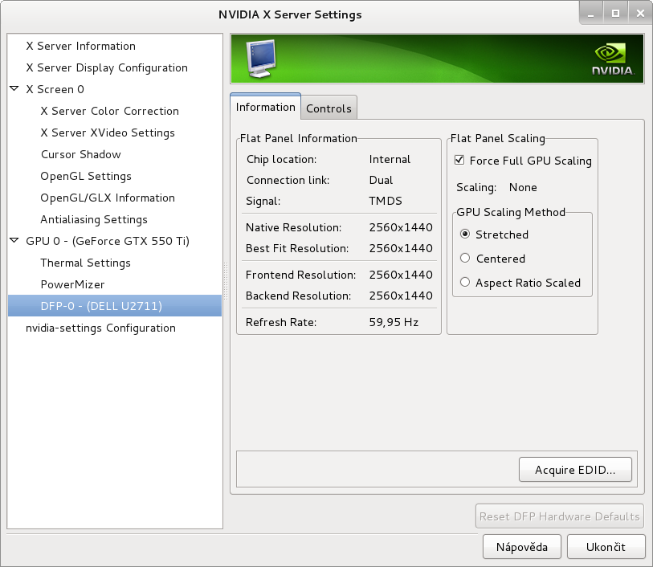
Task: Click the "Flat Panel Scaling" group heading
Action: click(x=498, y=138)
